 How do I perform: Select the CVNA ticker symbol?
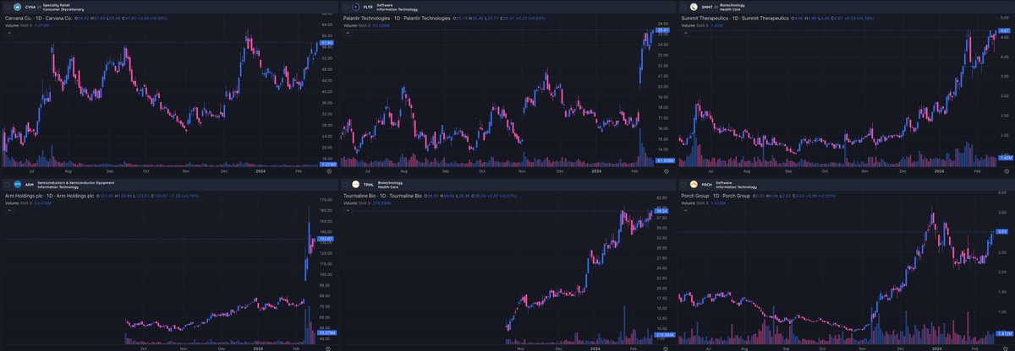coord(30,7)
